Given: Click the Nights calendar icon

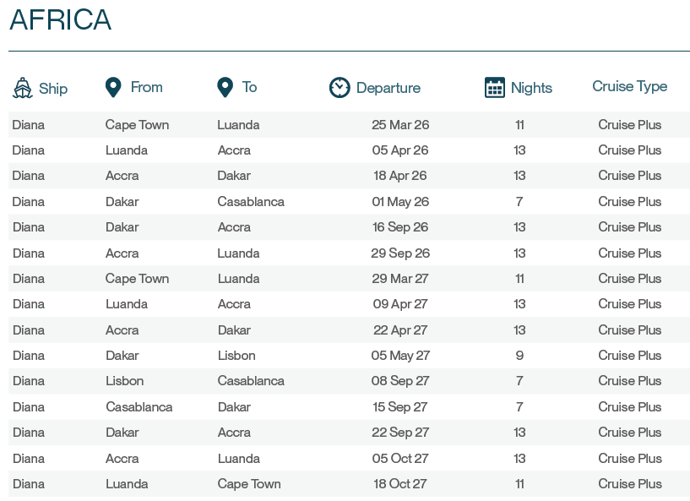Looking at the screenshot, I should [x=495, y=87].
